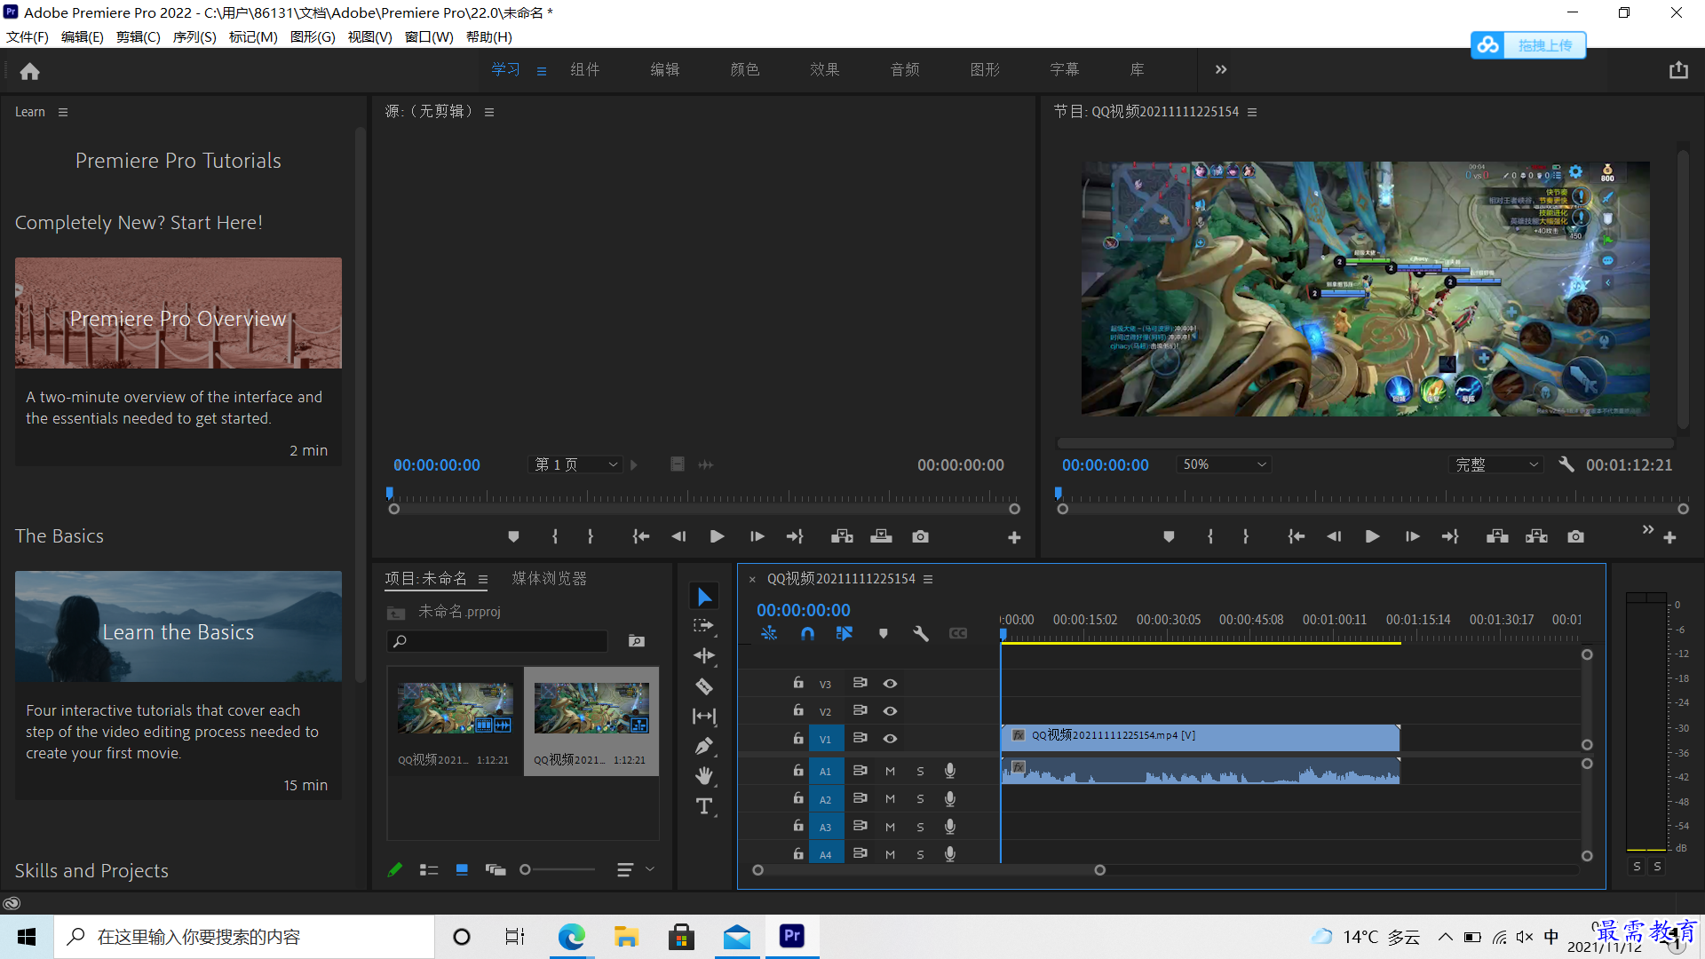Open Program Monitor panel menu
The height and width of the screenshot is (959, 1705).
pos(1252,112)
